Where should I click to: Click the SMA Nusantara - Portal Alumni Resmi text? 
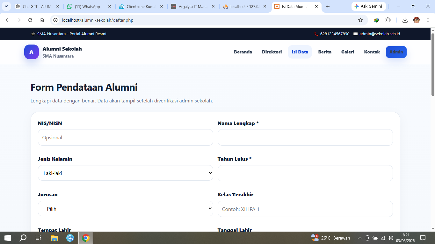point(72,34)
